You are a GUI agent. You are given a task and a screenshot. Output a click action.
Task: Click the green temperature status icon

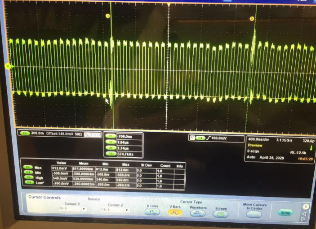311,148
